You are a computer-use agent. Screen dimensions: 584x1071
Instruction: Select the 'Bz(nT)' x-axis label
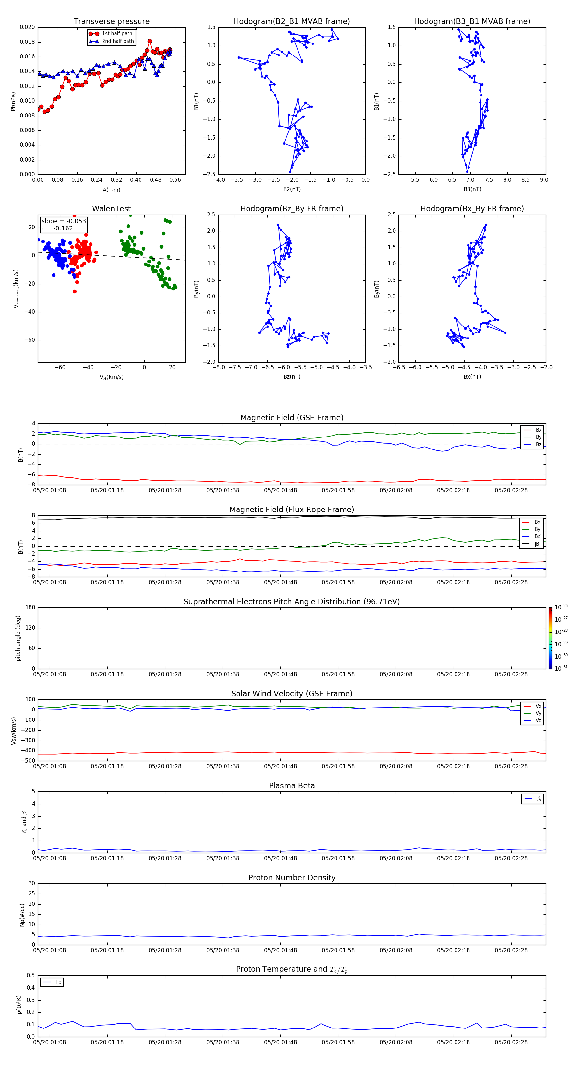pos(292,377)
